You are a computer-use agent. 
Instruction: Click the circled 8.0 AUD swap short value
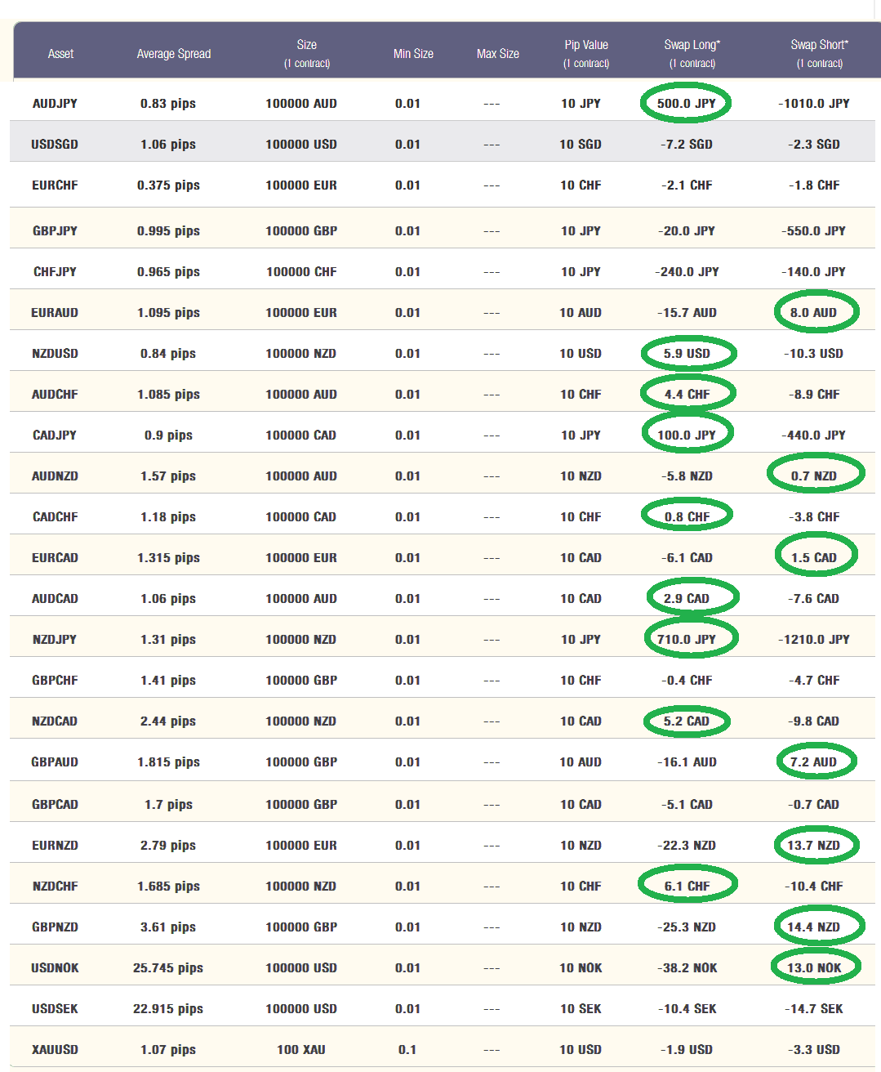[x=813, y=313]
